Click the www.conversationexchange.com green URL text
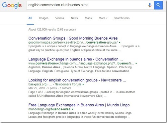Image resolution: width=167 pixels, height=123 pixels. [x=81, y=63]
